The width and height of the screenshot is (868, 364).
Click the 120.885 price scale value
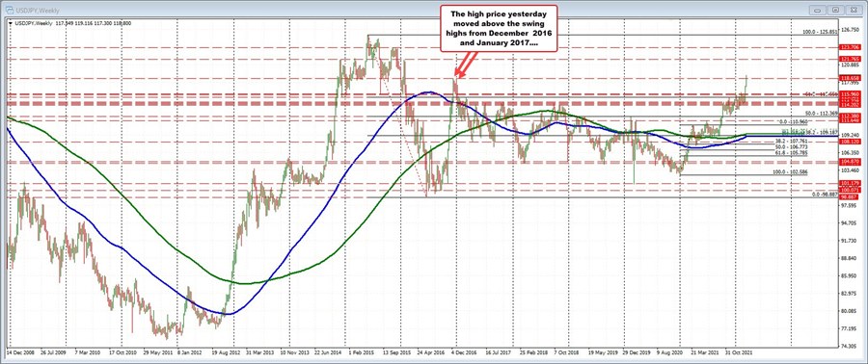tap(851, 65)
